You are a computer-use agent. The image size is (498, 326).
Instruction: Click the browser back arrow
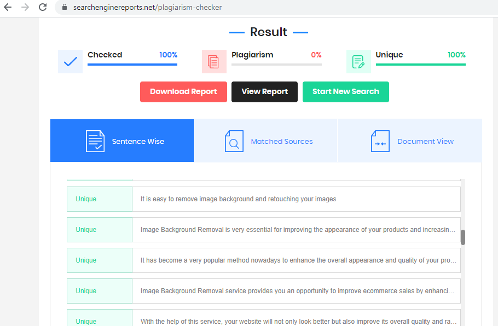point(8,8)
